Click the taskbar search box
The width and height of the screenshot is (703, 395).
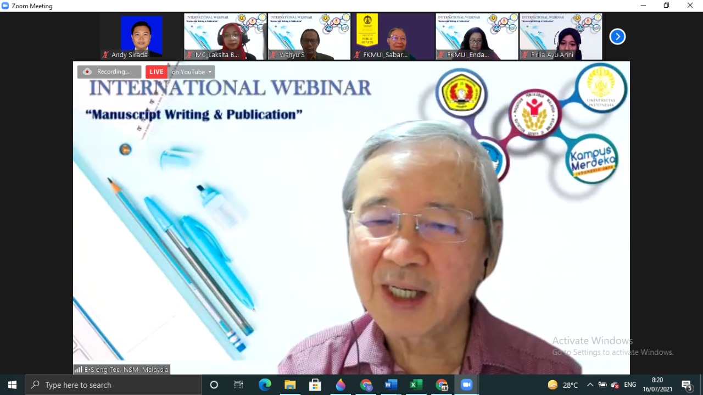[x=113, y=385]
